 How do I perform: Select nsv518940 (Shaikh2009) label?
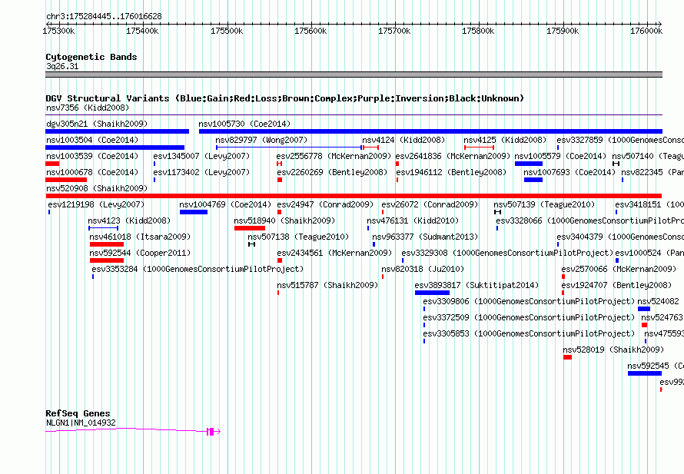(284, 220)
